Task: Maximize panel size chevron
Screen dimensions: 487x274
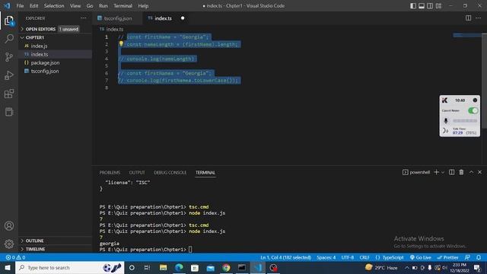Action: click(471, 172)
